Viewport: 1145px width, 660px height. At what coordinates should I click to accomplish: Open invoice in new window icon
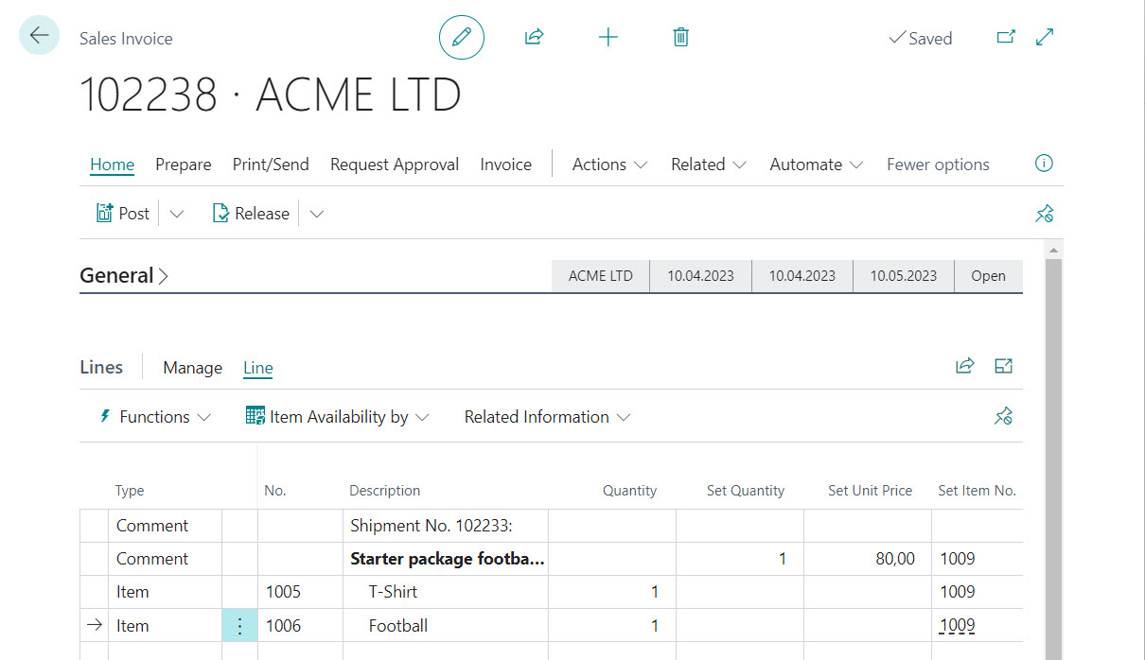(1007, 37)
